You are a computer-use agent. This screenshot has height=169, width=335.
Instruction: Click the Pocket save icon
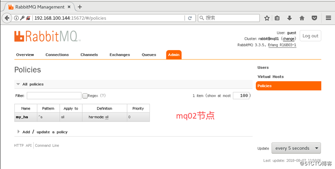point(314,18)
